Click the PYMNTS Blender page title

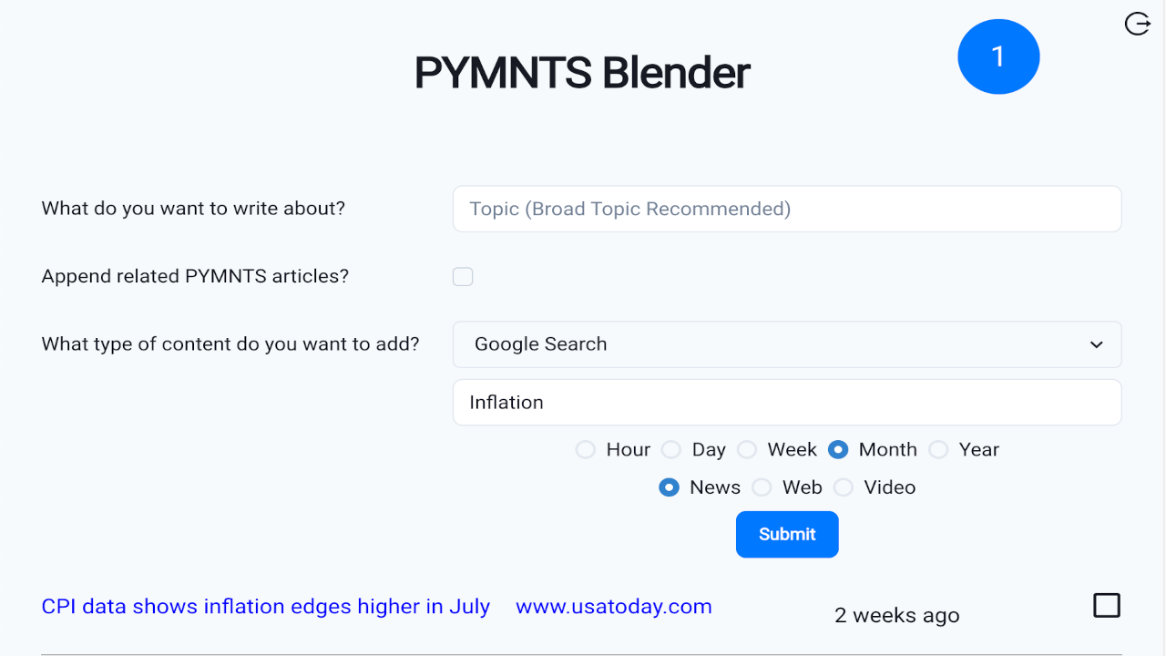582,73
